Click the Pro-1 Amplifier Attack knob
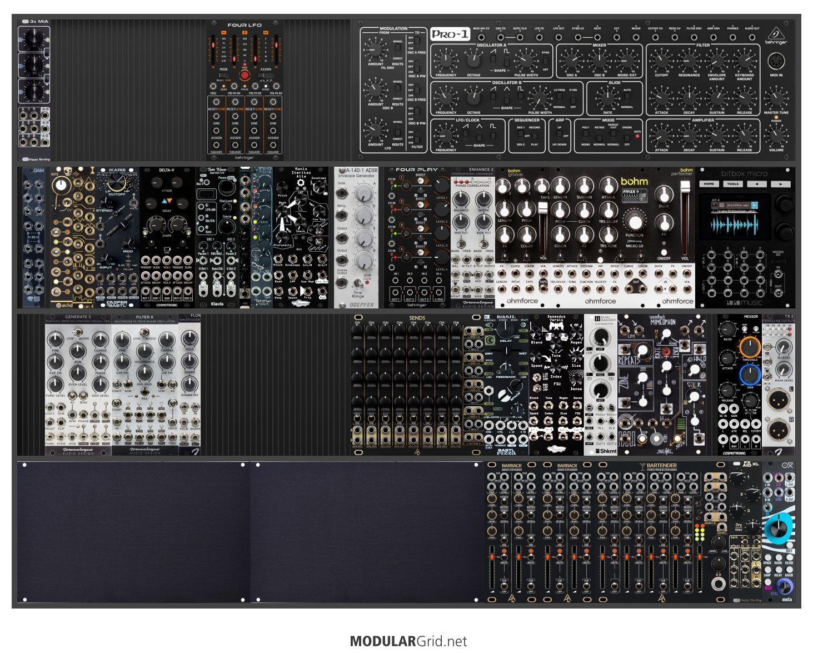818x653 pixels. click(x=661, y=135)
